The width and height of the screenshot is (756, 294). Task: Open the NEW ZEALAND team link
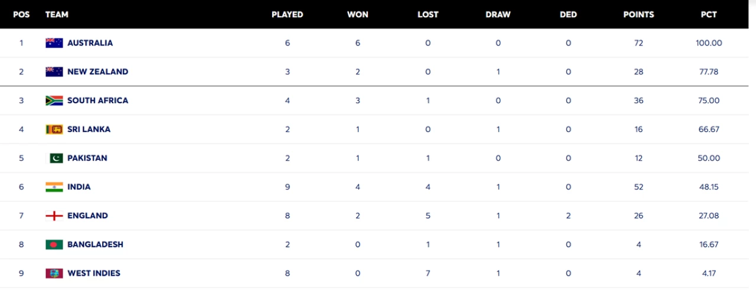(97, 72)
